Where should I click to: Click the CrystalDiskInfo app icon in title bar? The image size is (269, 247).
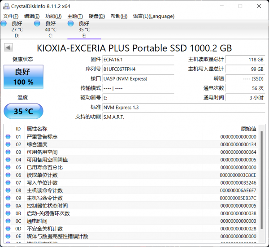tap(6, 6)
